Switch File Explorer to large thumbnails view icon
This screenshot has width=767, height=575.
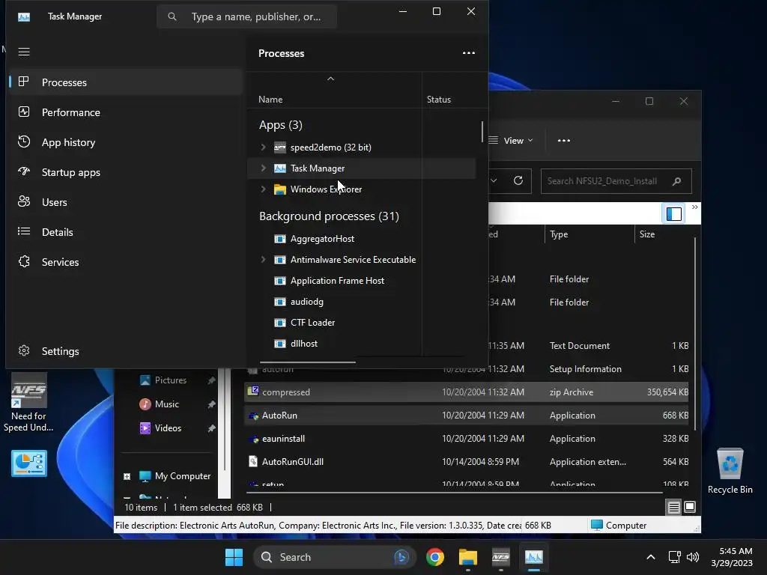pyautogui.click(x=690, y=507)
